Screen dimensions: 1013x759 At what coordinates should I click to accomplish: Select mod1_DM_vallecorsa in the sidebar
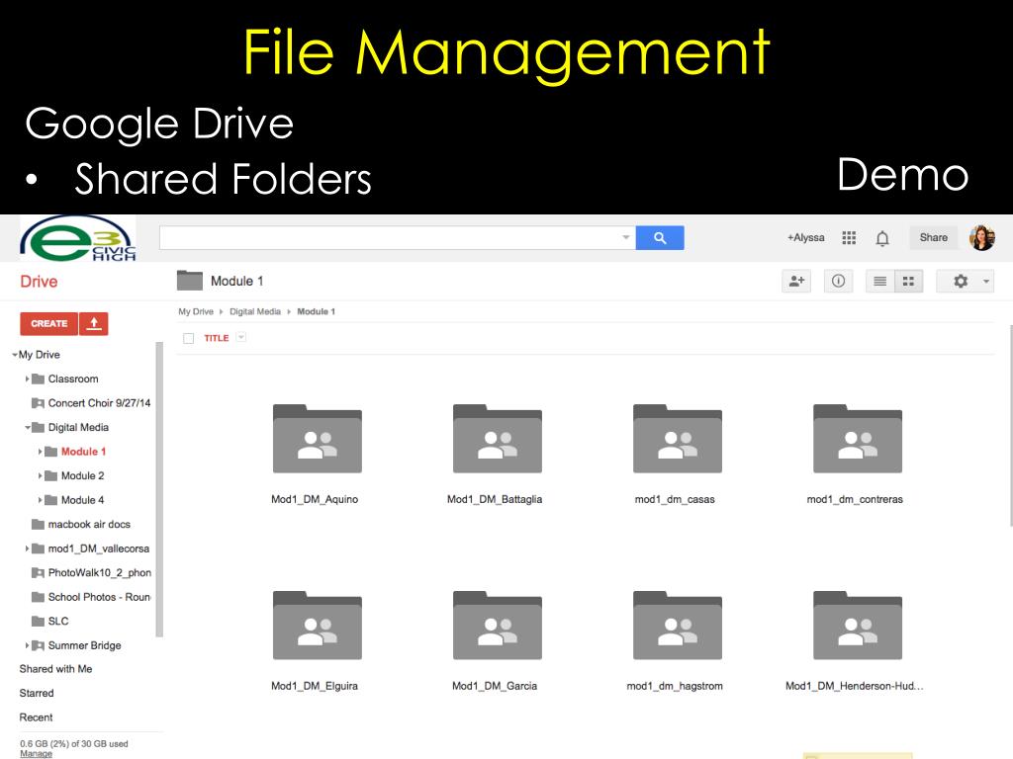98,548
